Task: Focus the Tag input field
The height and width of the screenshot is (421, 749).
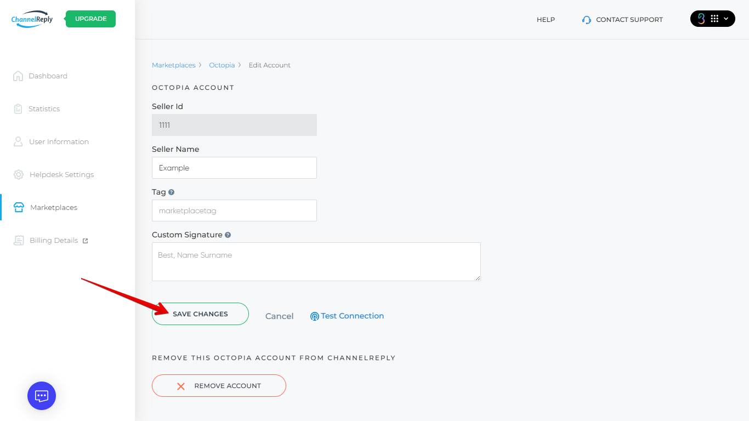Action: click(x=234, y=210)
